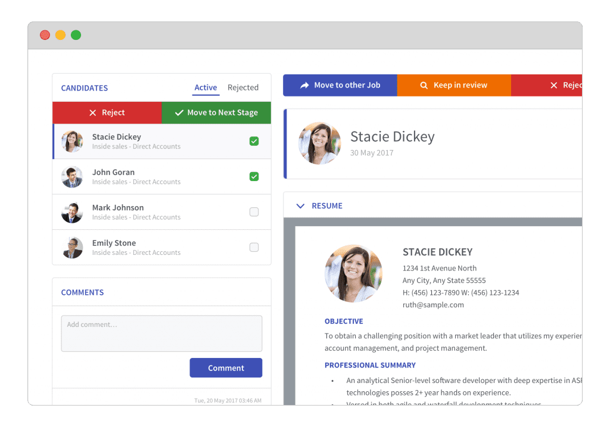
Task: Click the green macOS maximize window button
Action: 76,35
